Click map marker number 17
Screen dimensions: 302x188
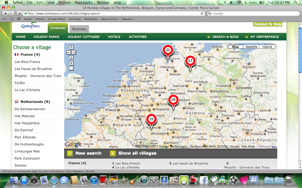[x=190, y=61]
